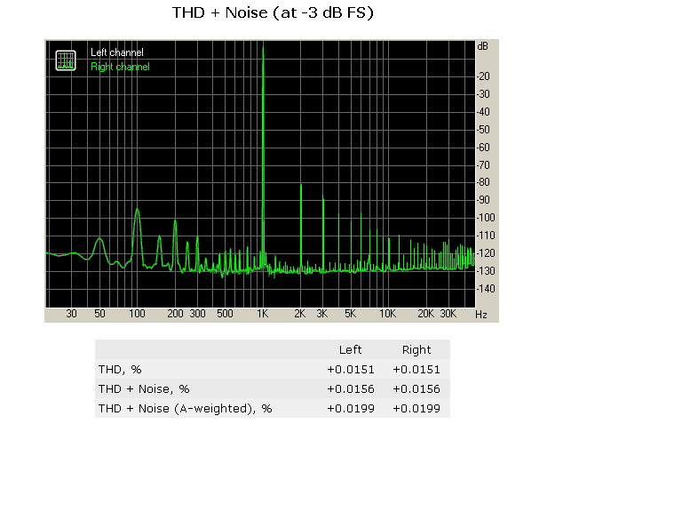Click the spectrum graph icon
This screenshot has height=512, width=682.
(x=66, y=60)
